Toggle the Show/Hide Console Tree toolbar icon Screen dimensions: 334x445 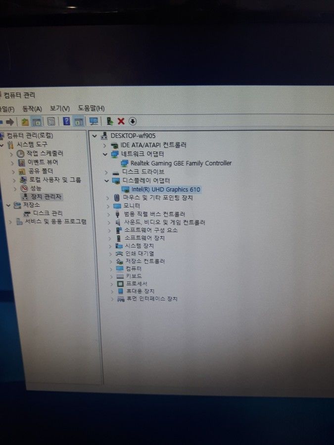coord(37,122)
